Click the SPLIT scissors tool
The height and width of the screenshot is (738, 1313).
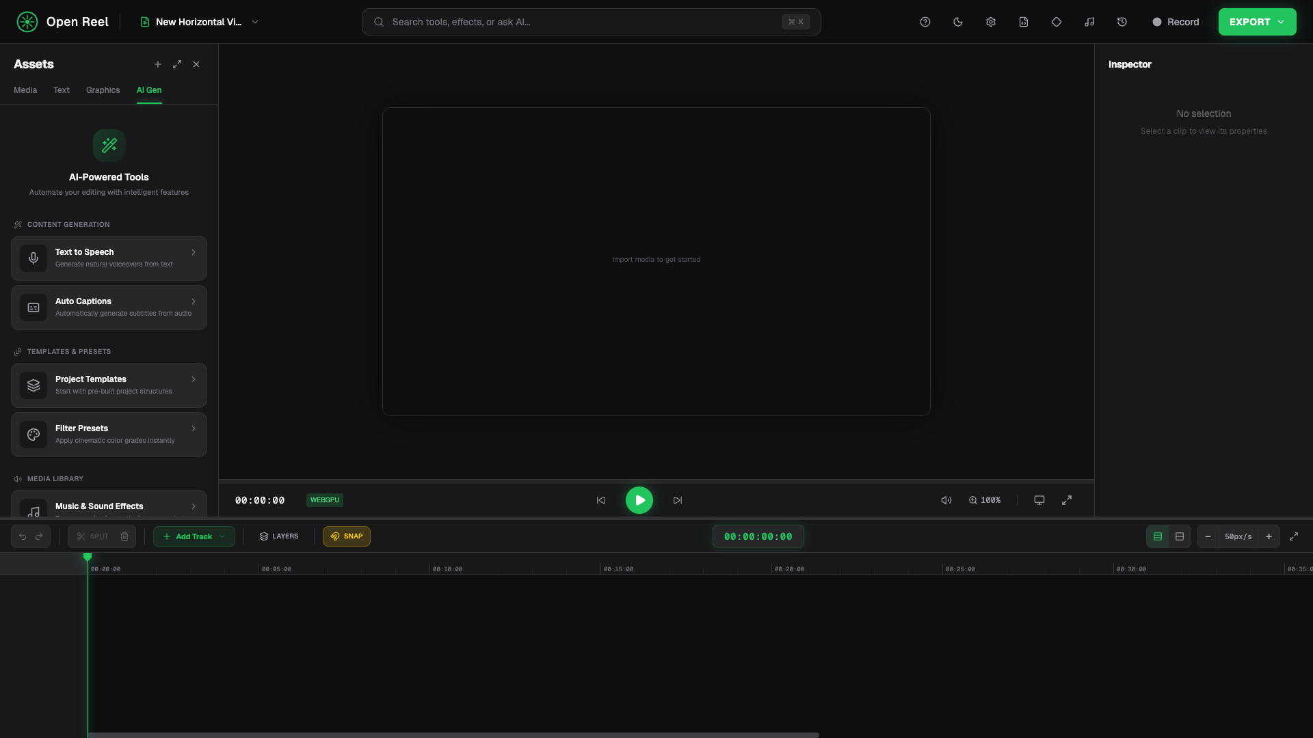pyautogui.click(x=92, y=536)
